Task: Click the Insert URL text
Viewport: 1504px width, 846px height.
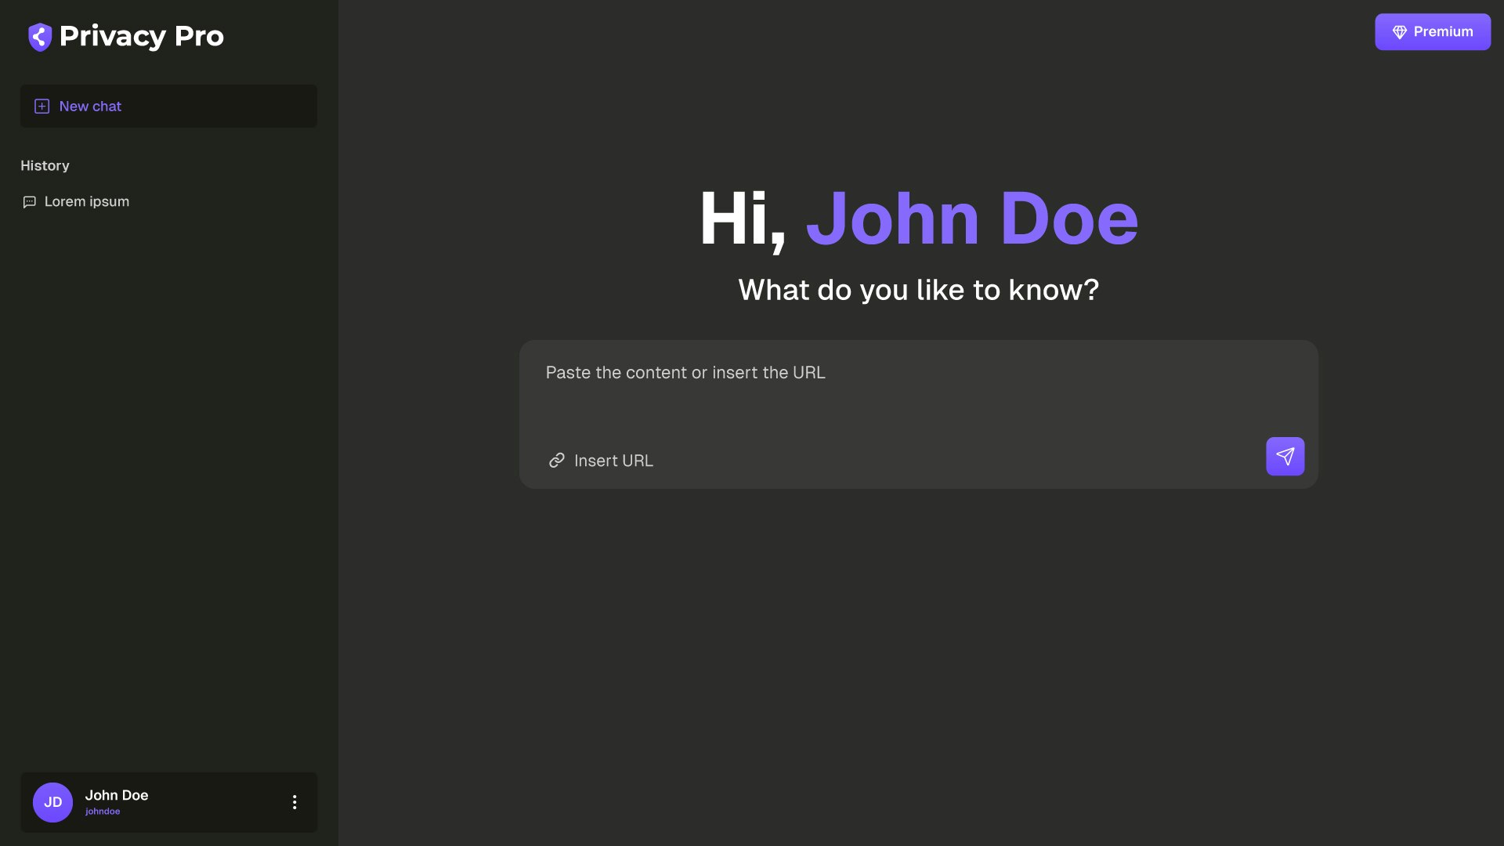Action: (x=613, y=461)
